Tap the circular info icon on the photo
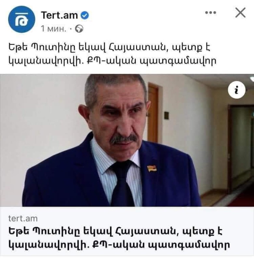The height and width of the screenshot is (261, 254). coord(237,90)
